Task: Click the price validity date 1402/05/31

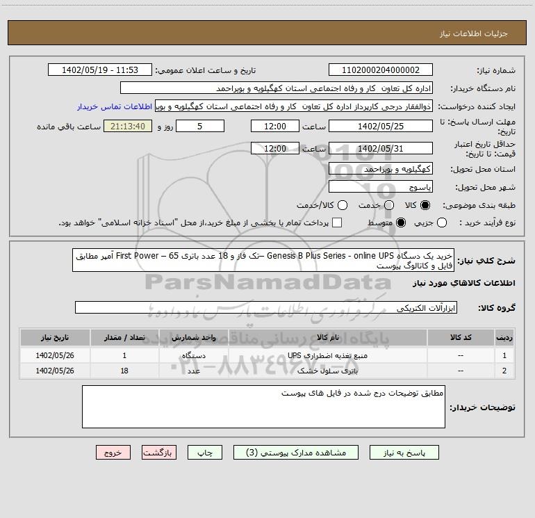Action: click(381, 148)
